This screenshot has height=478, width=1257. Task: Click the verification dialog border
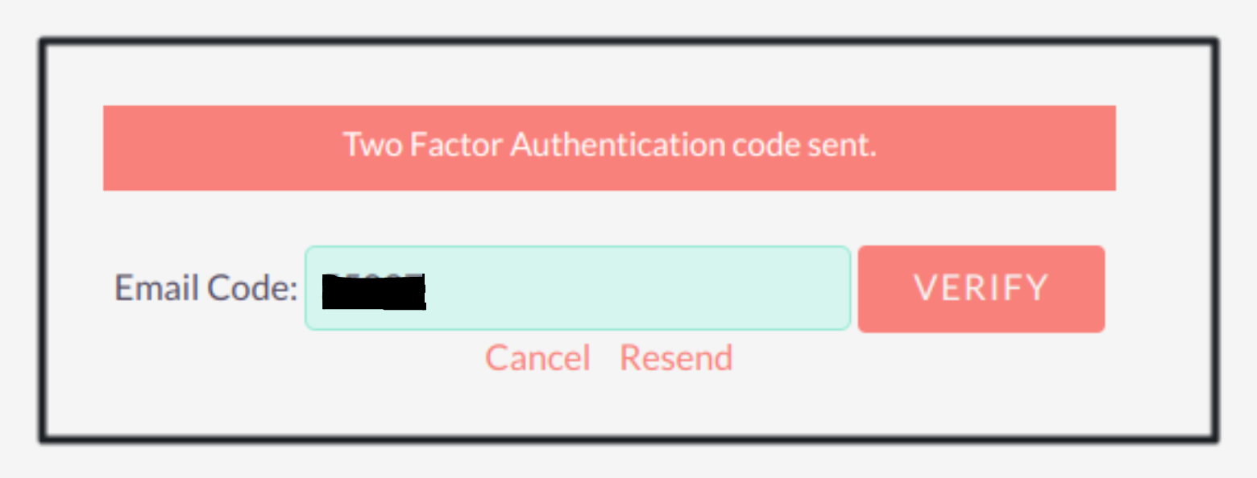pyautogui.click(x=628, y=40)
